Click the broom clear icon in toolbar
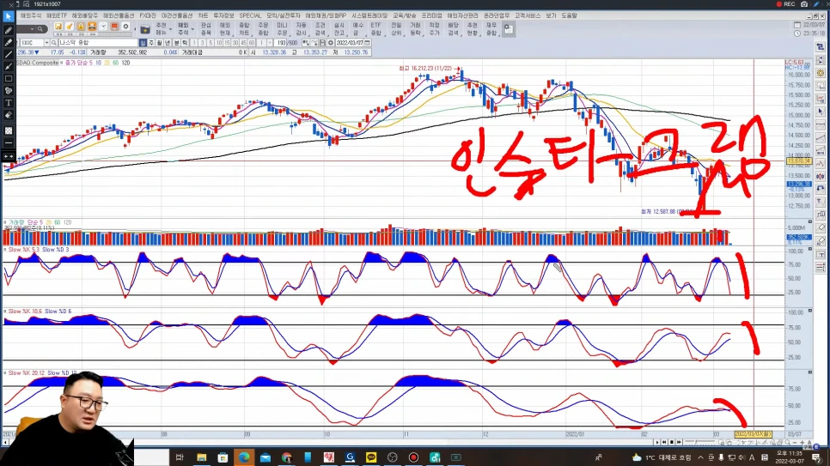 coord(70,27)
